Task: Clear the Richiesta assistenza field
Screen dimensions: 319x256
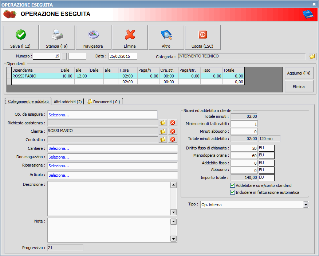Action: [x=173, y=123]
